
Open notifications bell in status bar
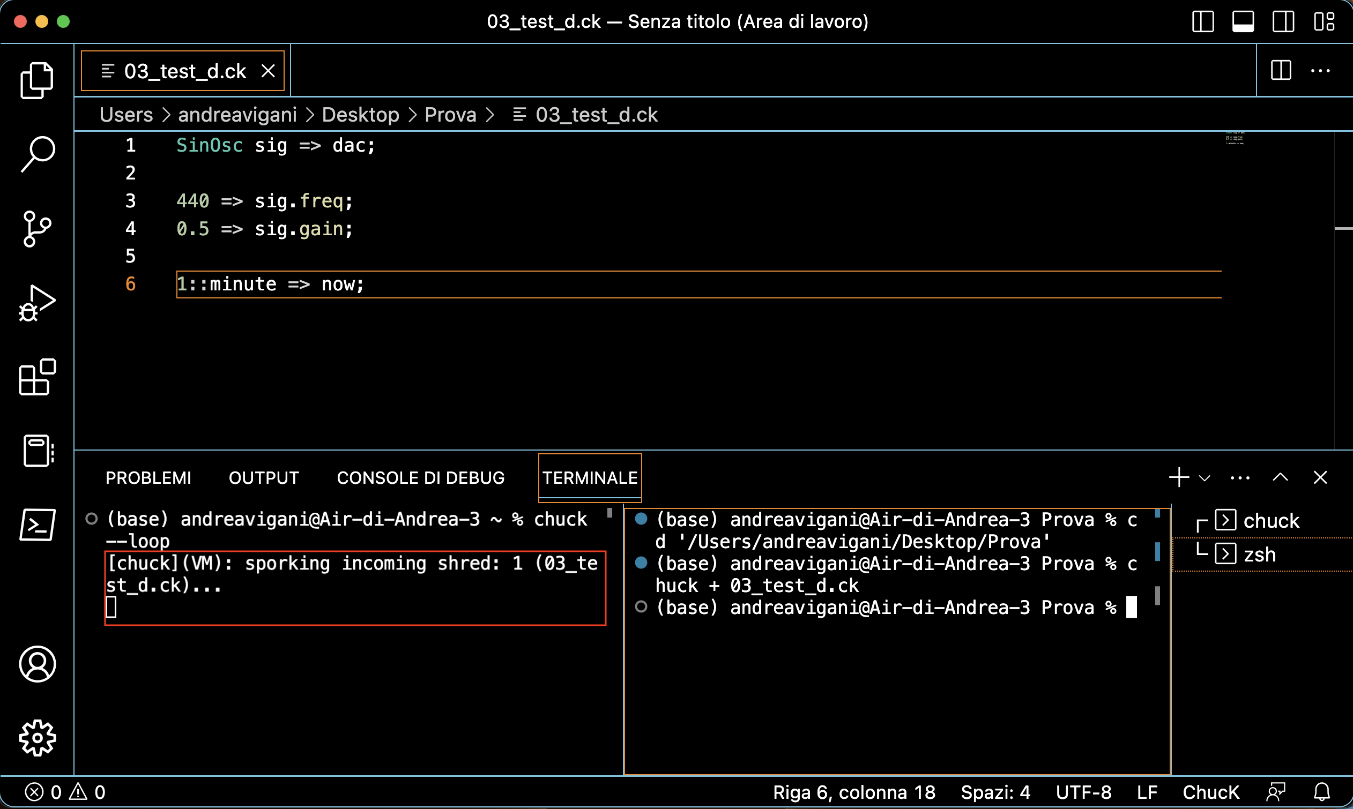(x=1321, y=792)
